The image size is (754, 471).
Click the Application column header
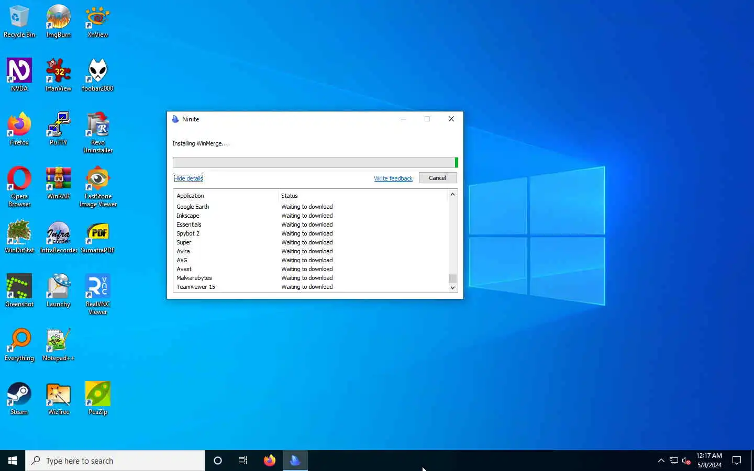pyautogui.click(x=226, y=196)
